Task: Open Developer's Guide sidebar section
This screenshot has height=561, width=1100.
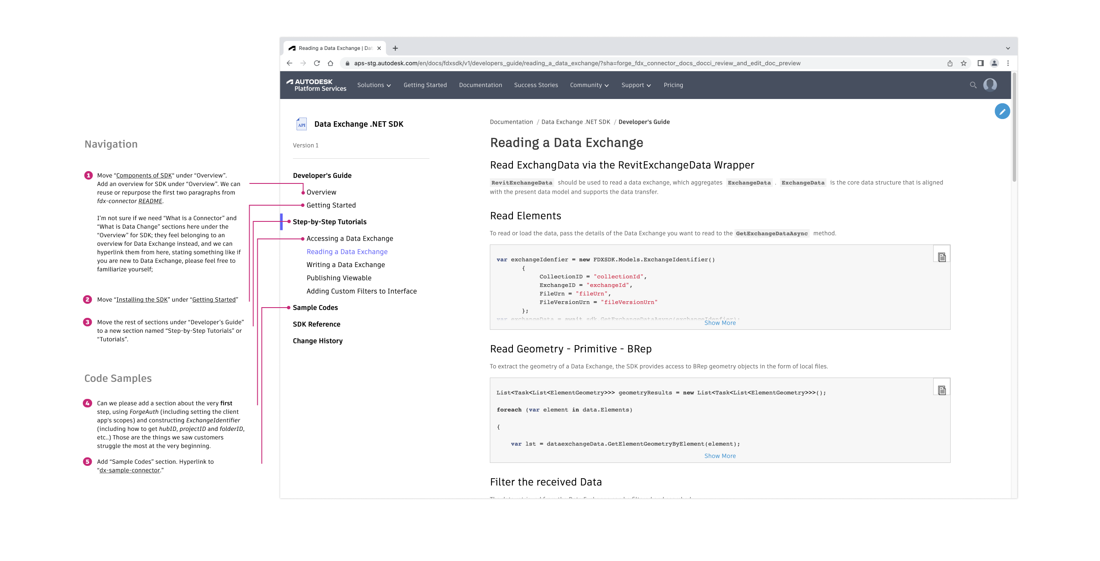Action: point(322,176)
